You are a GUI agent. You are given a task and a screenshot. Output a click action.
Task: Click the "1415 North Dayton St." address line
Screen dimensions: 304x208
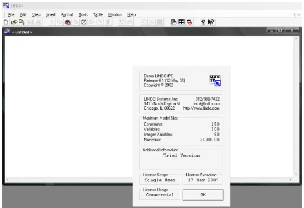(162, 103)
